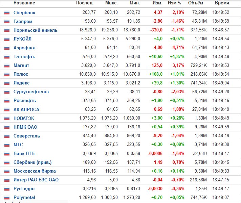The width and height of the screenshot is (241, 203).
Task: Click Яндекс time 18:49:04
Action: pyautogui.click(x=221, y=83)
